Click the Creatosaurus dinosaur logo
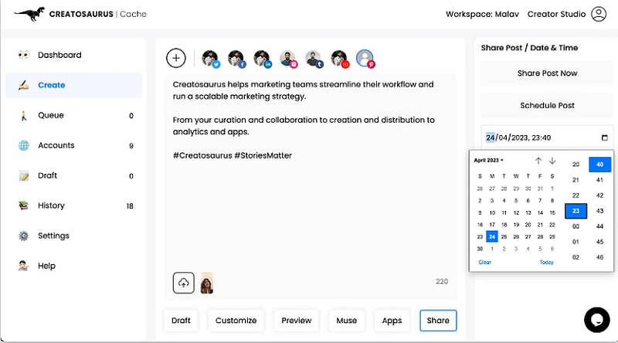This screenshot has width=618, height=343. click(x=30, y=14)
